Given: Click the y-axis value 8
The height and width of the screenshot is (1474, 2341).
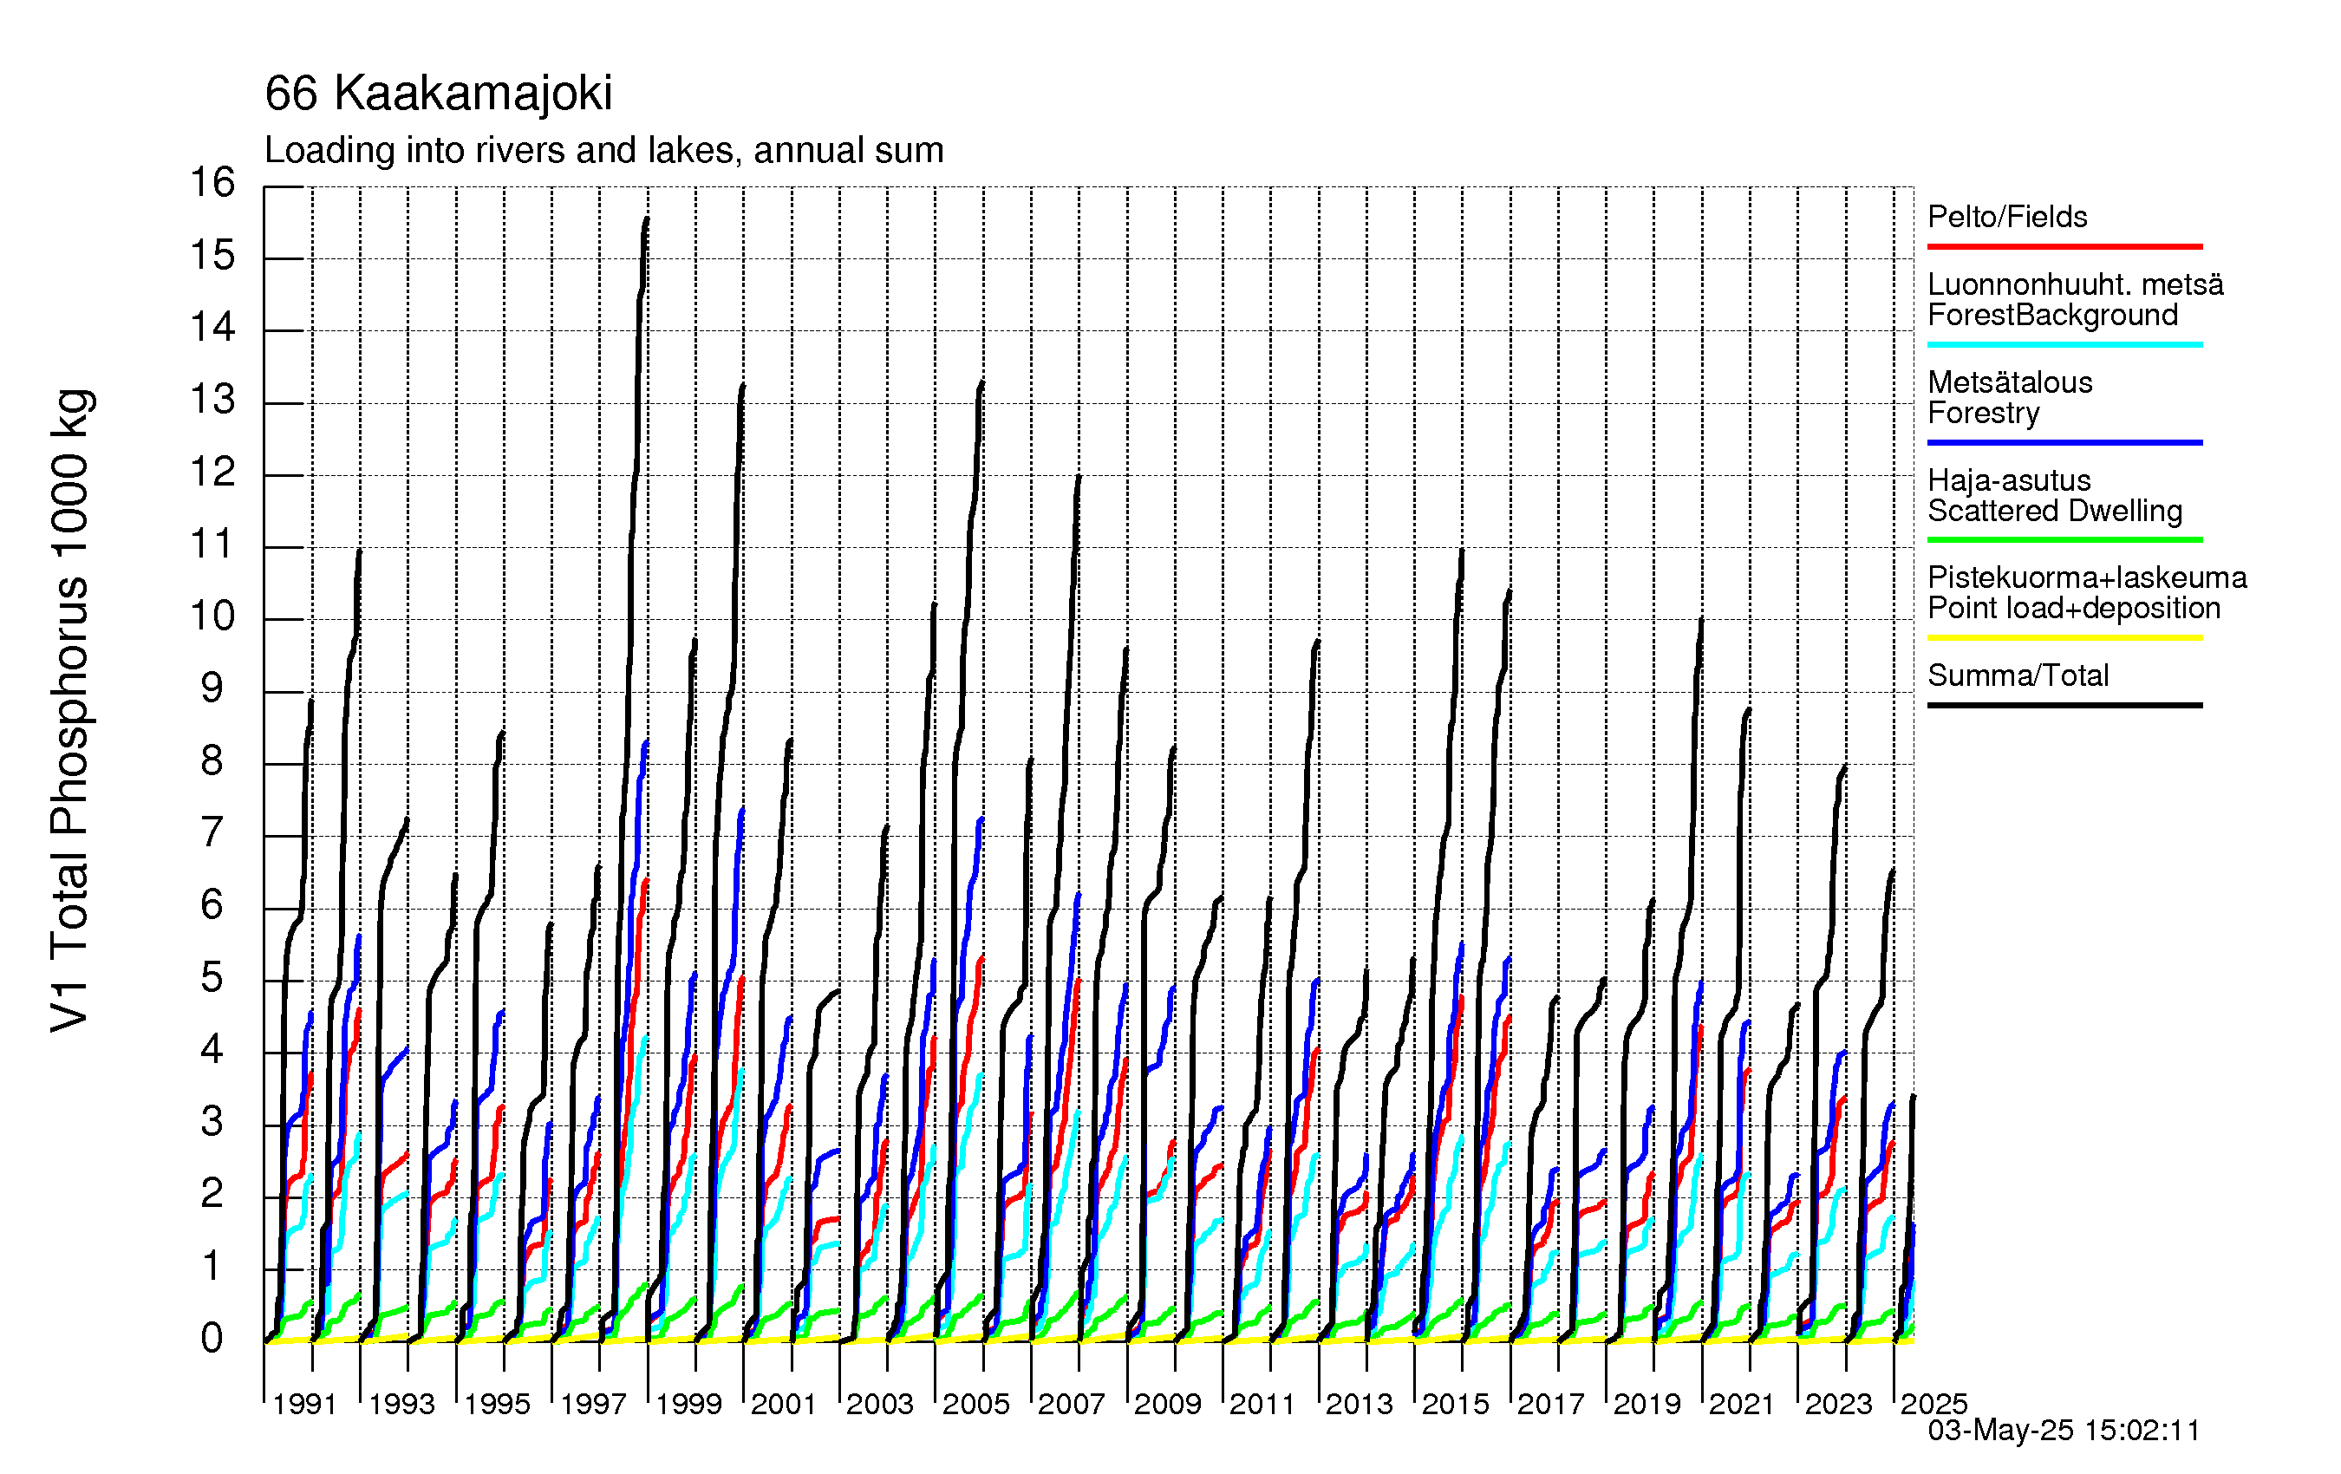Looking at the screenshot, I should 213,761.
